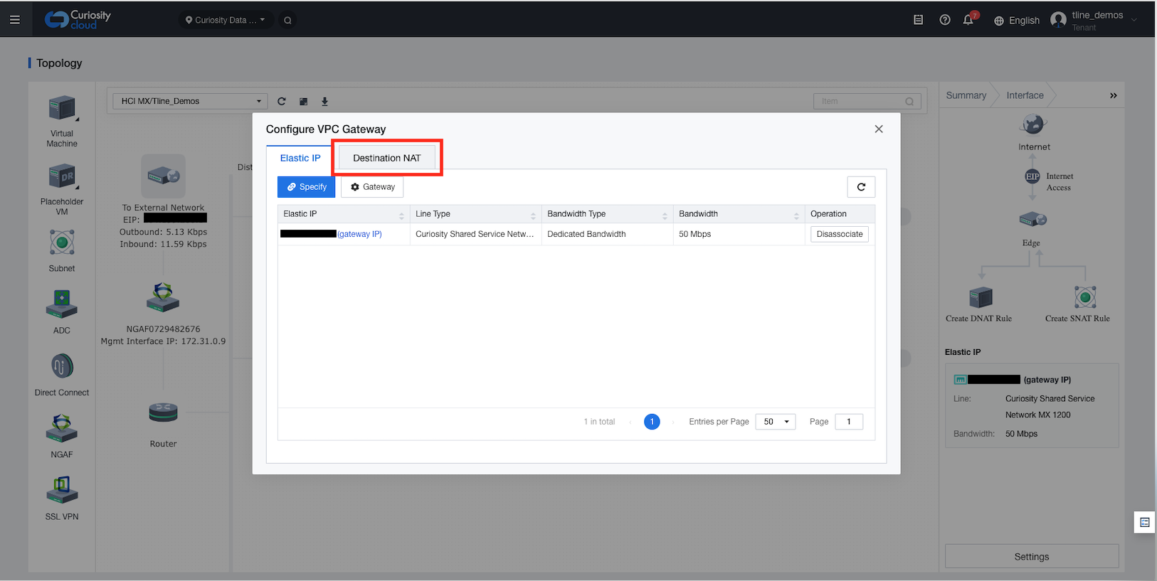Click the tline_demos user avatar
Image resolution: width=1157 pixels, height=581 pixels.
point(1058,20)
